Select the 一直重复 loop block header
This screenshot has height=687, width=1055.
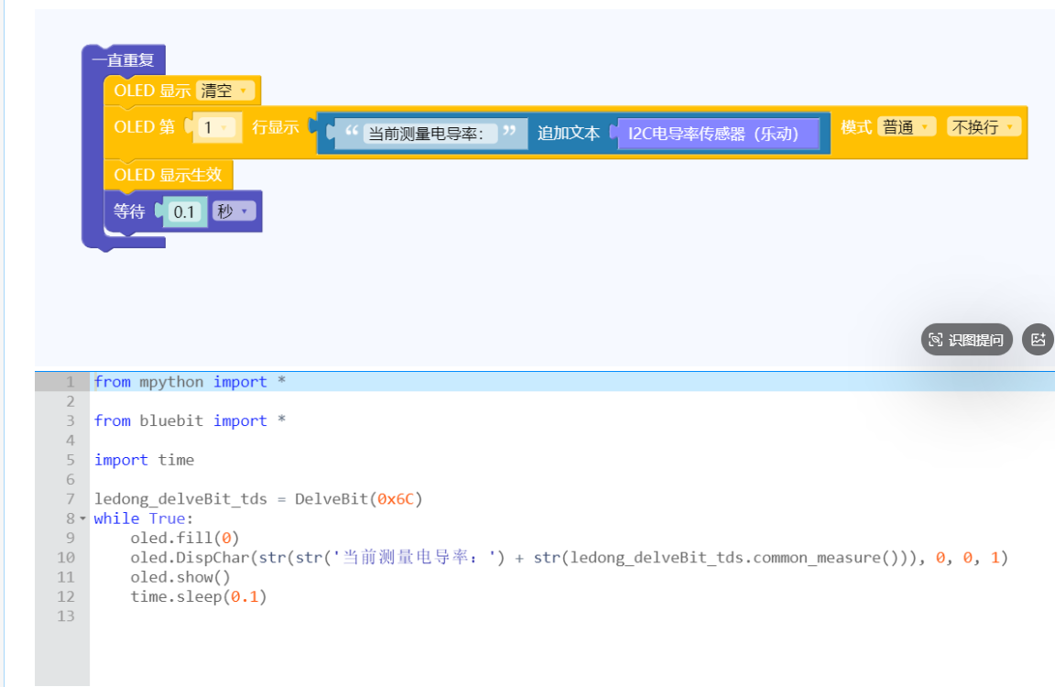coord(124,60)
